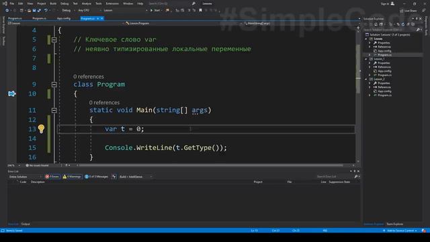Viewport: 430px width, 242px height.
Task: Click the editor zoom level box
Action: pos(13,165)
